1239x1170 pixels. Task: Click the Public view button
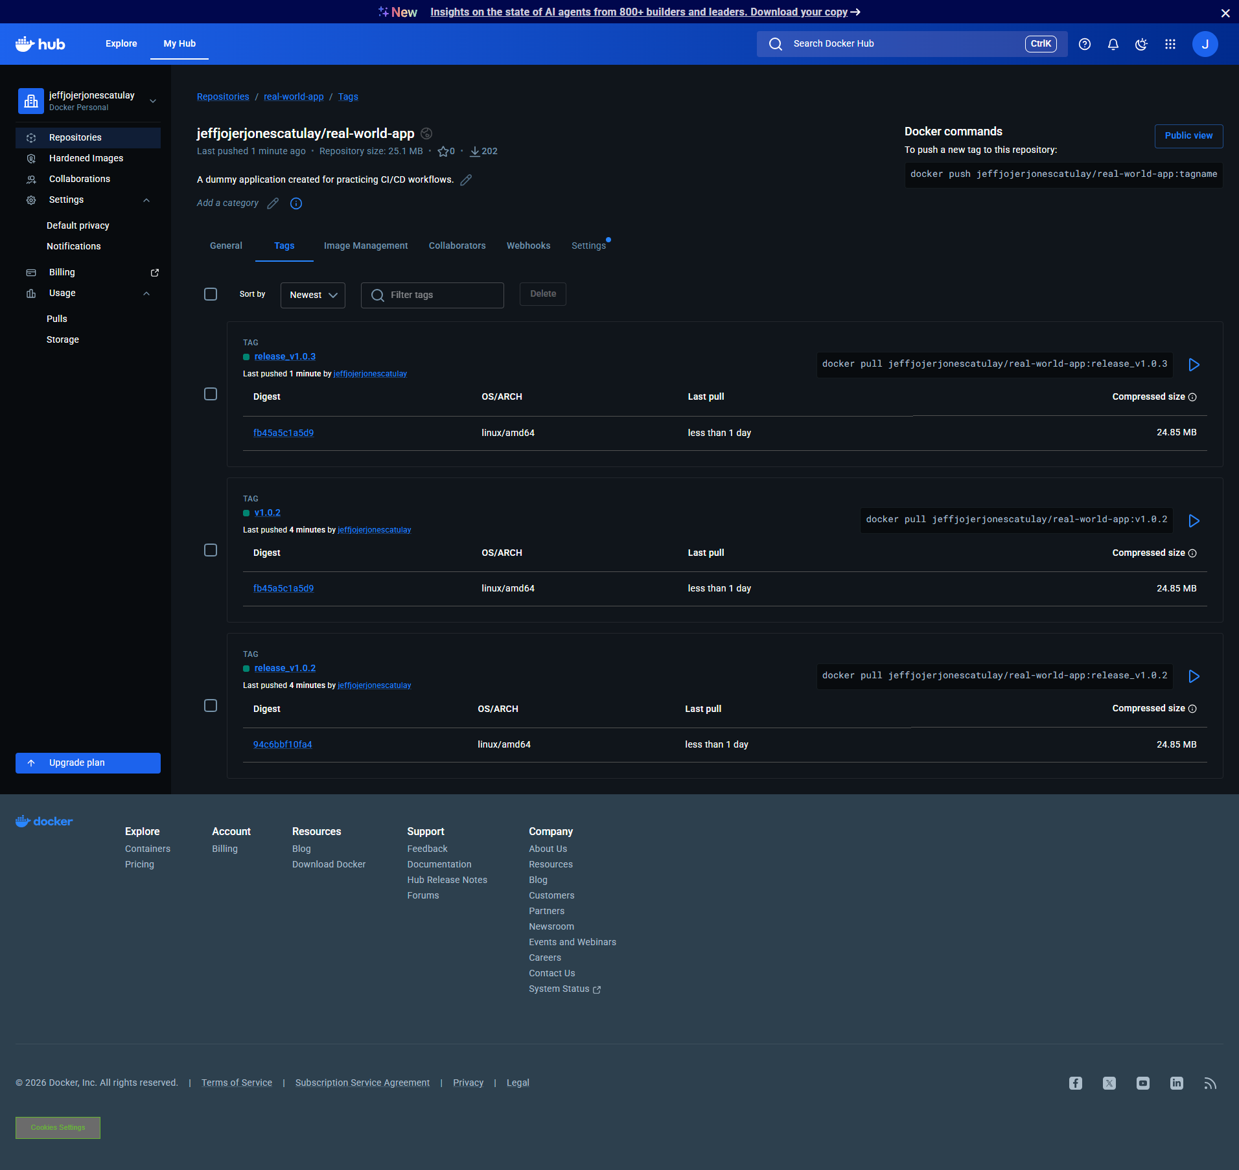(1189, 136)
